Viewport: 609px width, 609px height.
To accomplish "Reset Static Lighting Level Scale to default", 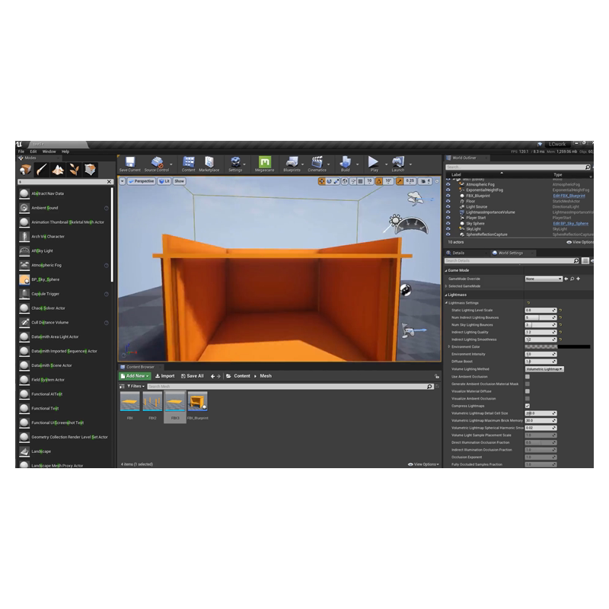I will click(x=560, y=311).
